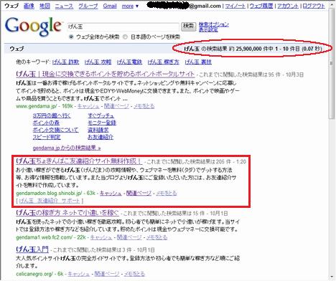Click the 検索 button
The height and width of the screenshot is (281, 336).
(x=188, y=27)
